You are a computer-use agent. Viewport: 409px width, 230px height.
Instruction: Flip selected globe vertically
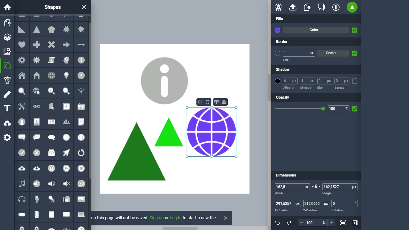click(207, 102)
